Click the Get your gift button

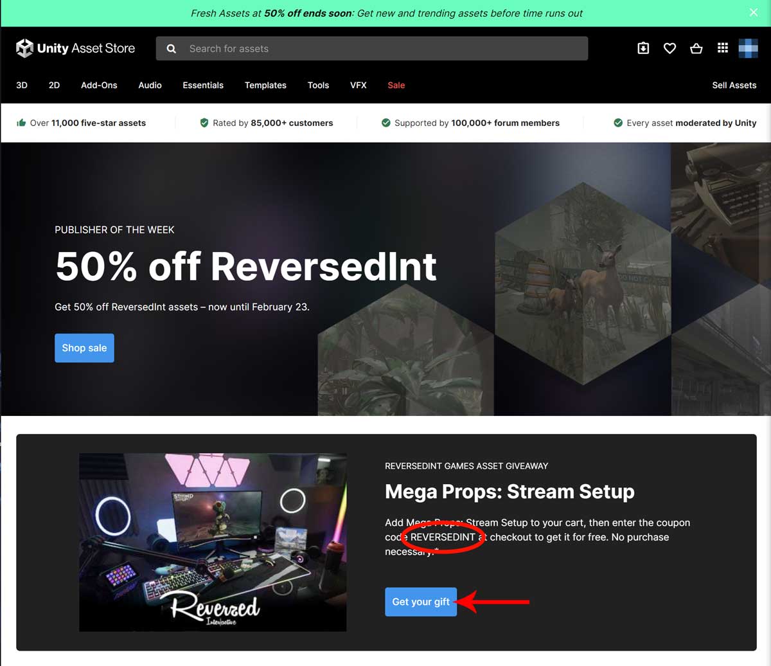421,602
